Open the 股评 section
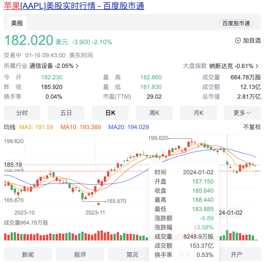The width and height of the screenshot is (266, 262). [x=80, y=255]
